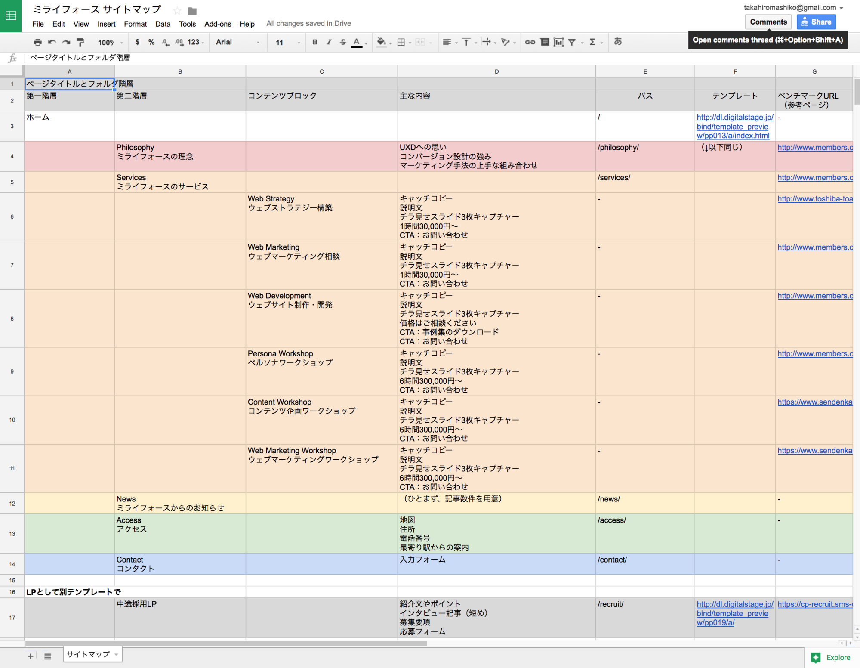The image size is (860, 668).
Task: Open the toshiba link in Web Strategy row
Action: pos(815,199)
